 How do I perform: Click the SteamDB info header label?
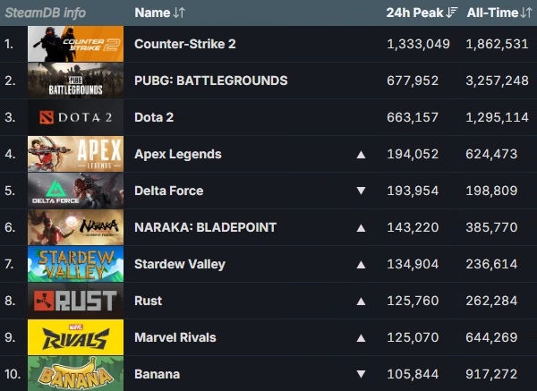coord(46,13)
